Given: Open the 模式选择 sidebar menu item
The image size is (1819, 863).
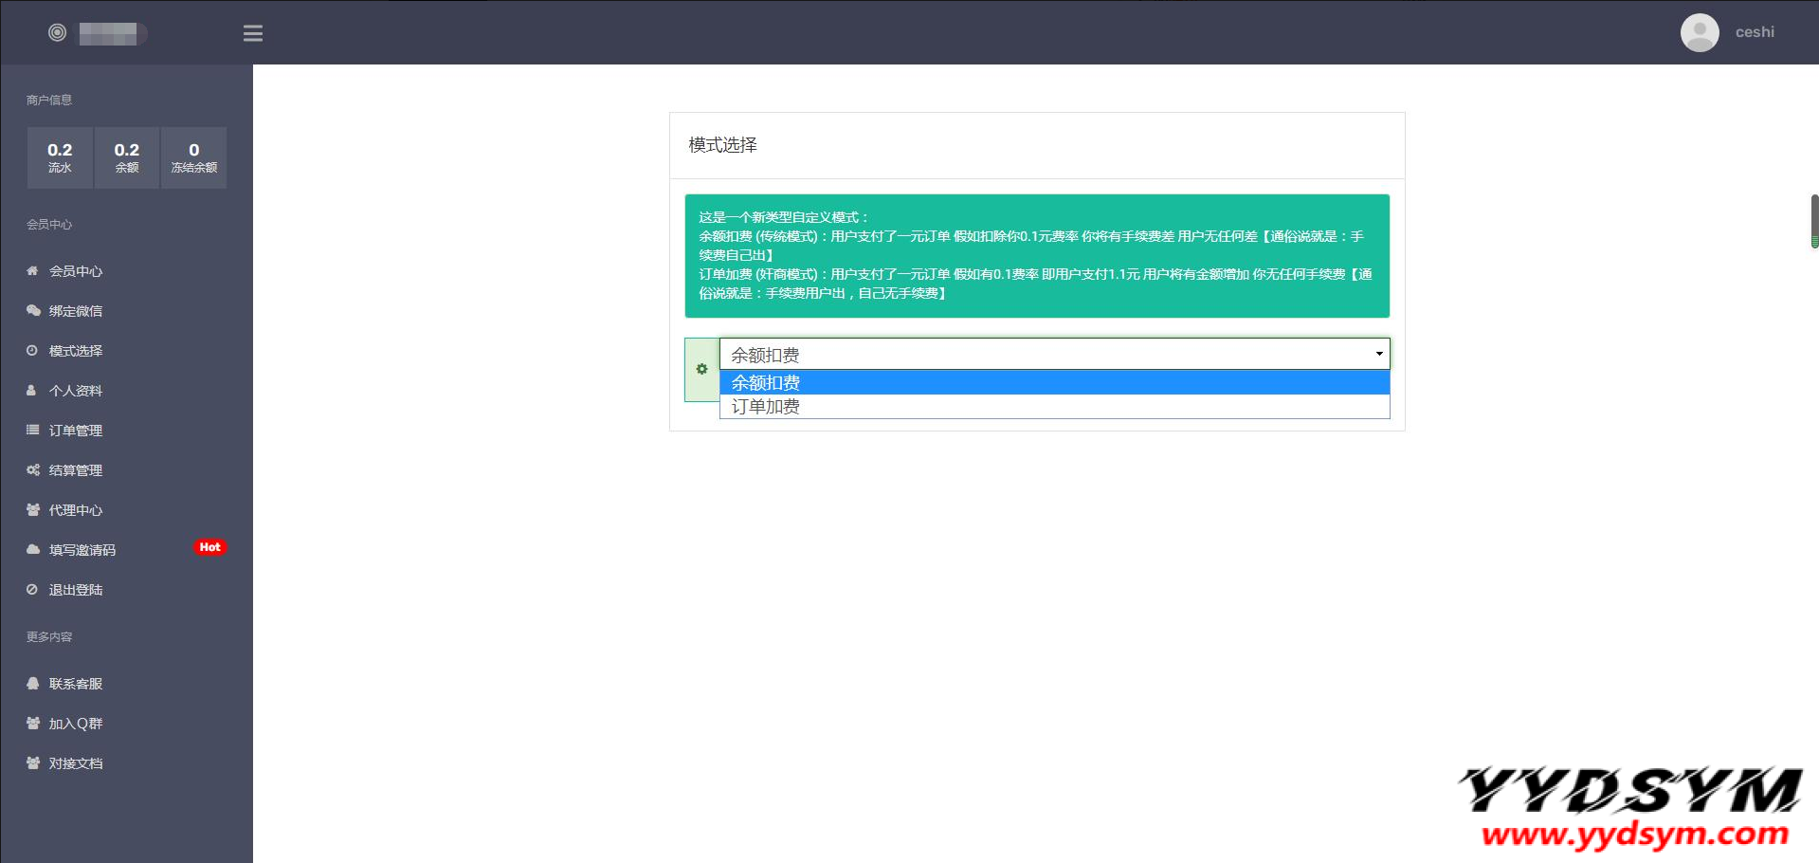Looking at the screenshot, I should [76, 351].
